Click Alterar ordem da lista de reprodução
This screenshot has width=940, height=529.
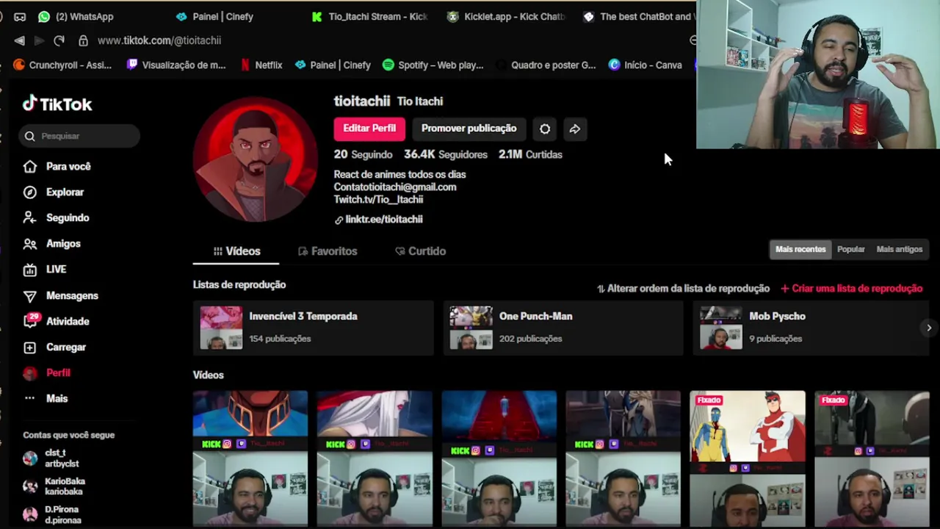[683, 289]
